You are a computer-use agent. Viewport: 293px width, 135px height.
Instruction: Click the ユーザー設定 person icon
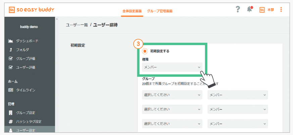point(11,131)
